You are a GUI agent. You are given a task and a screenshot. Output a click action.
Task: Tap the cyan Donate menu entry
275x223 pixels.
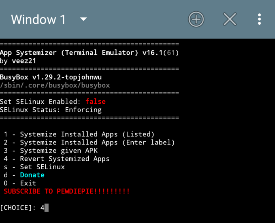tap(32, 175)
